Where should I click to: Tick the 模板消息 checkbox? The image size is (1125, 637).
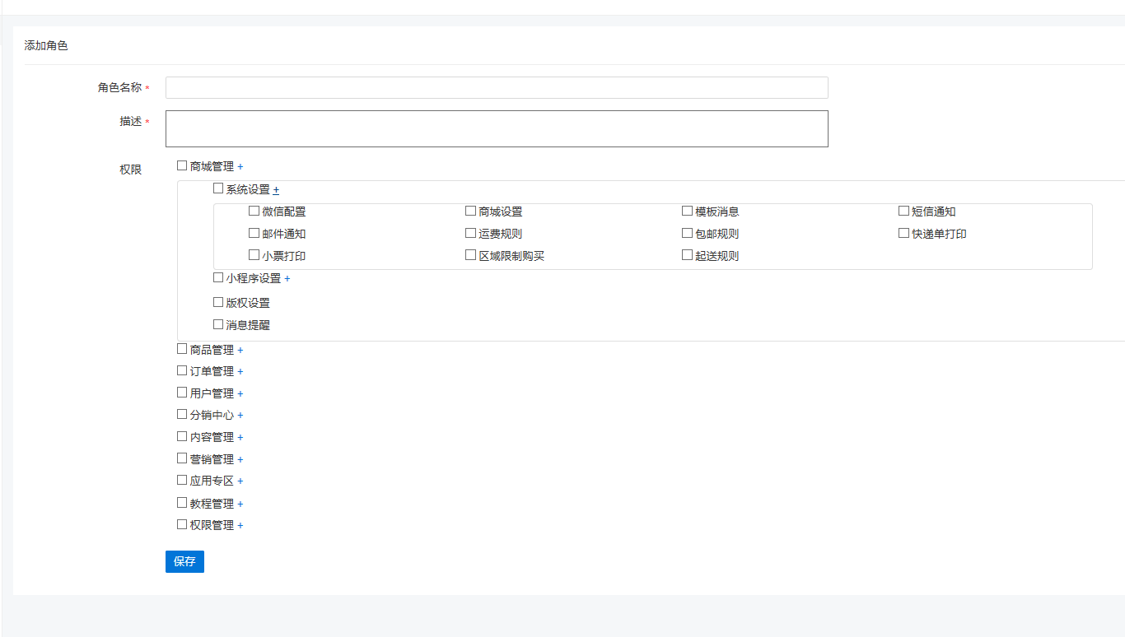pos(688,212)
